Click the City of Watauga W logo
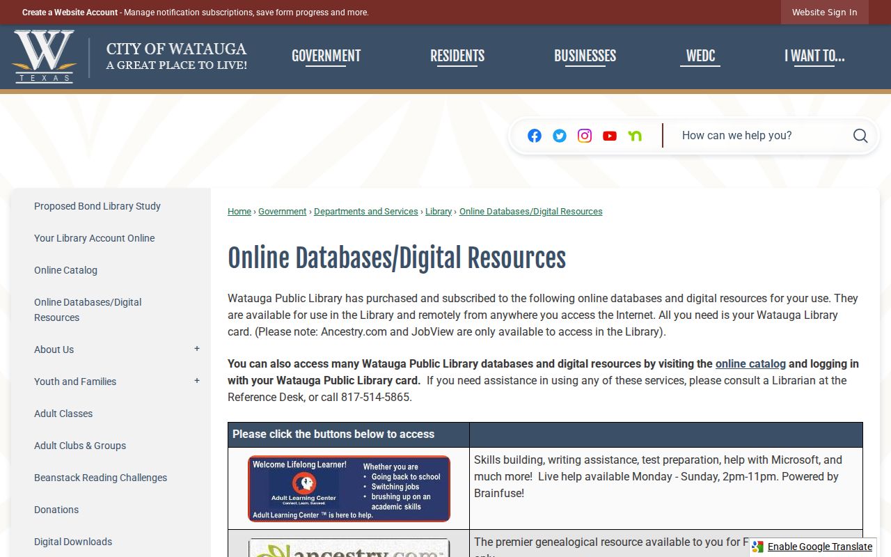The height and width of the screenshot is (557, 891). pos(43,56)
